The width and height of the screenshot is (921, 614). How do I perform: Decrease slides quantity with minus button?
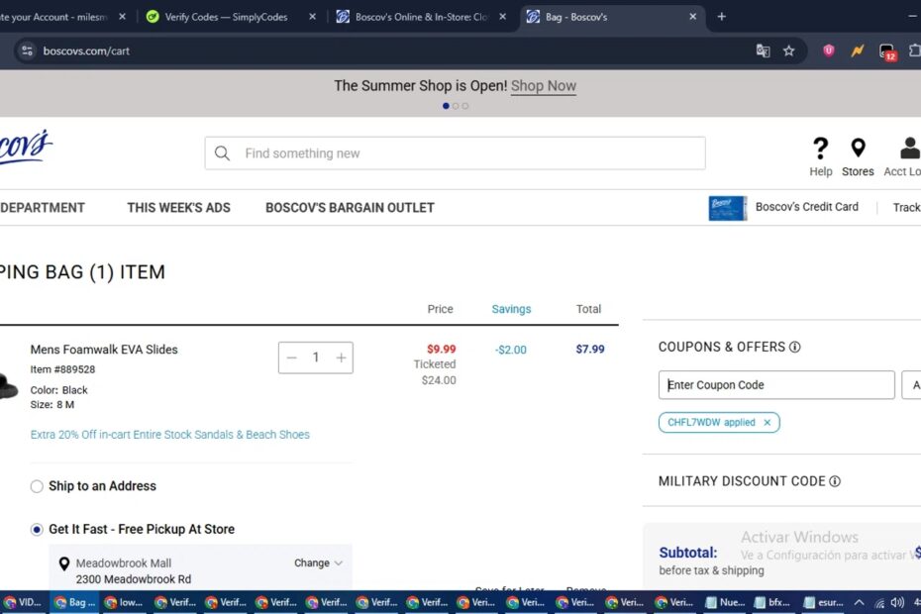292,358
